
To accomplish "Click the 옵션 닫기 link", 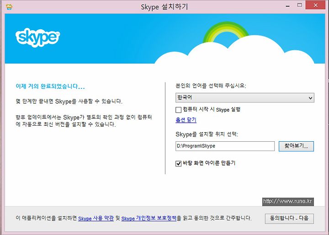I will tap(186, 120).
